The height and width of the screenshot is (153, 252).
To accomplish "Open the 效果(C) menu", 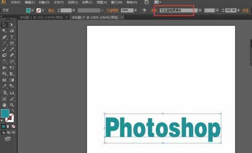I will 87,2.
